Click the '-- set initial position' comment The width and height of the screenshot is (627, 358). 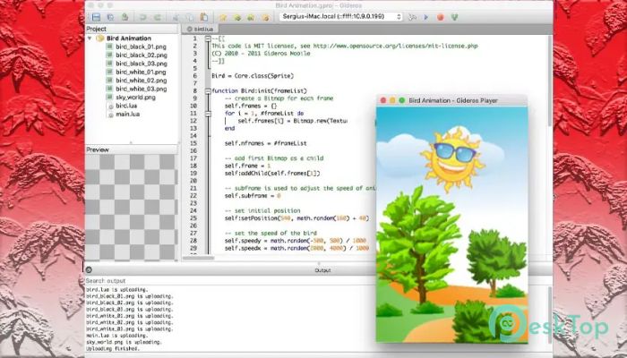262,210
